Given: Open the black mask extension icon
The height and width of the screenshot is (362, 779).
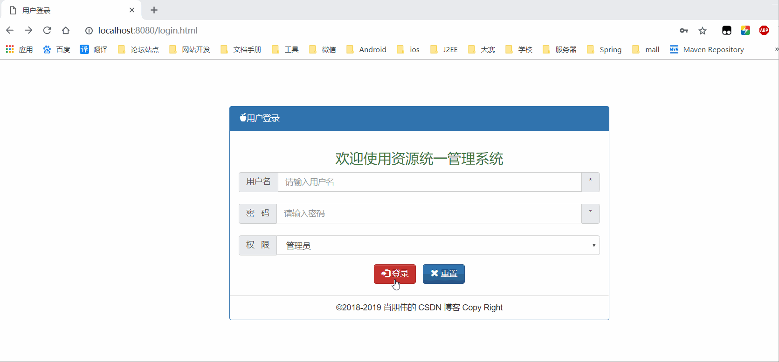Looking at the screenshot, I should pyautogui.click(x=727, y=31).
